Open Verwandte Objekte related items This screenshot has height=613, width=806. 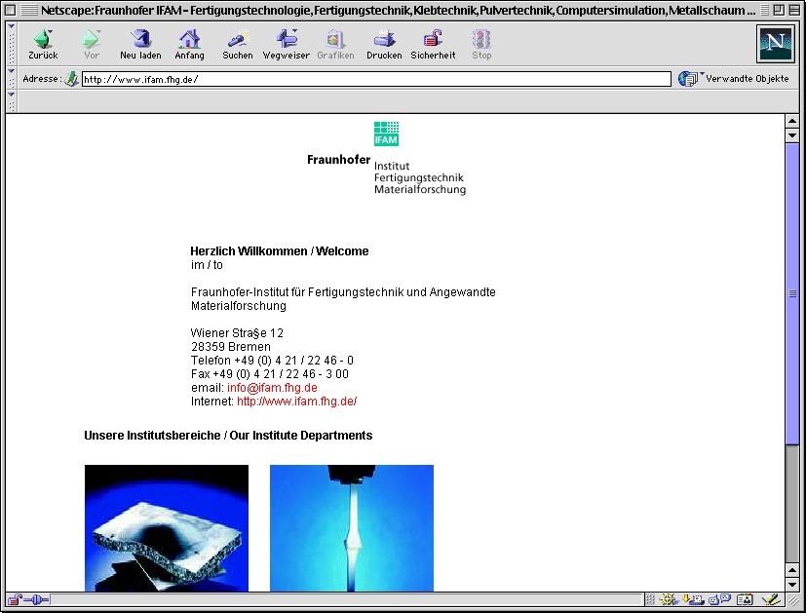[x=734, y=79]
